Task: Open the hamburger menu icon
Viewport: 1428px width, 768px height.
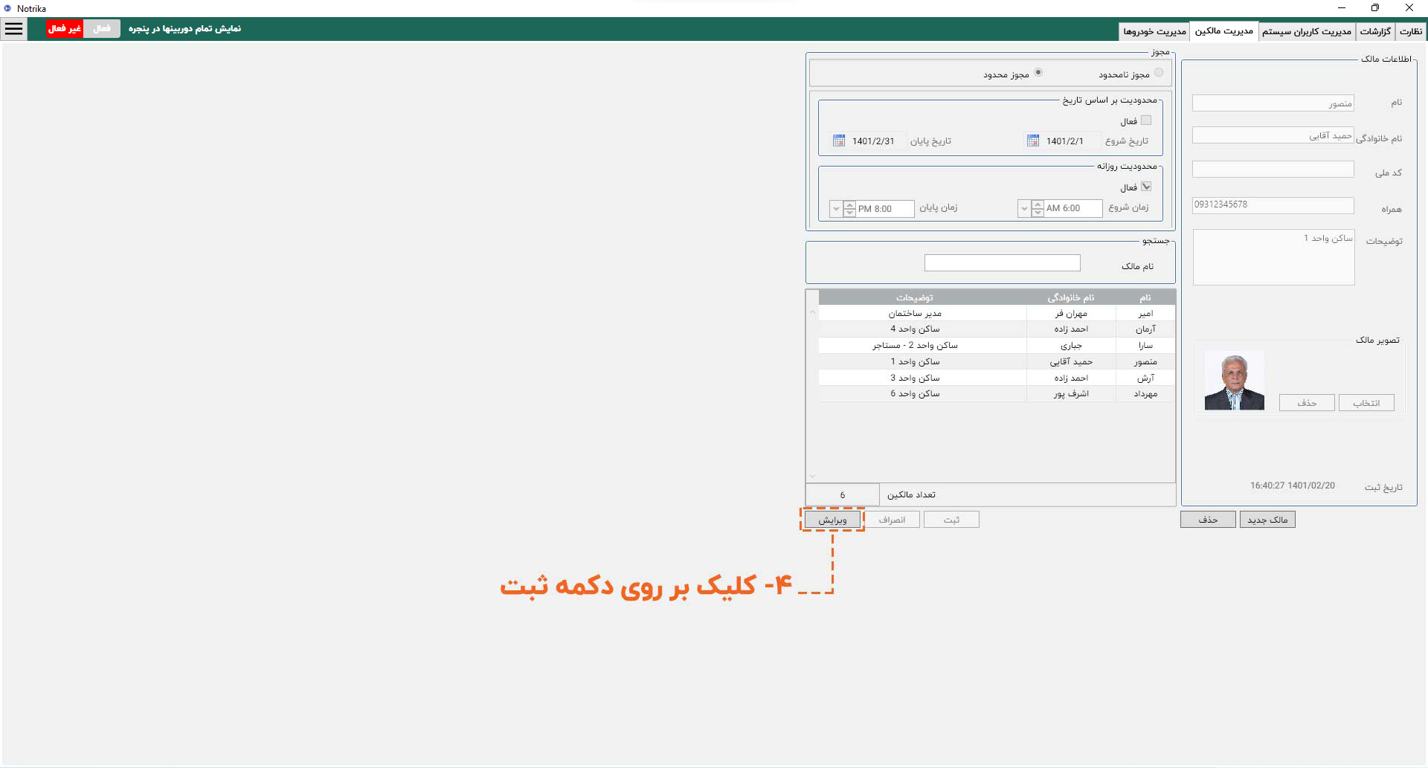Action: [14, 29]
